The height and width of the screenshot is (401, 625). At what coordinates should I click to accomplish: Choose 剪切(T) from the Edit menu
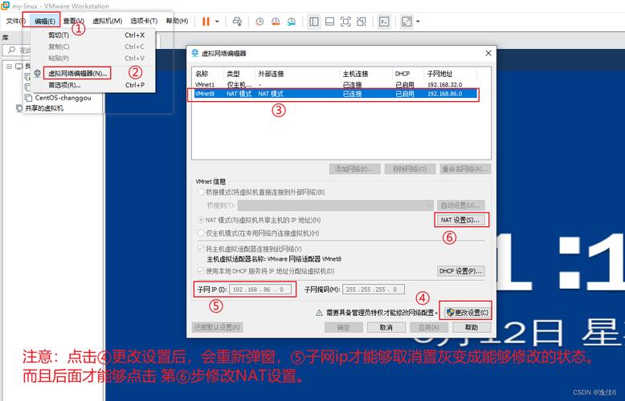(93, 35)
